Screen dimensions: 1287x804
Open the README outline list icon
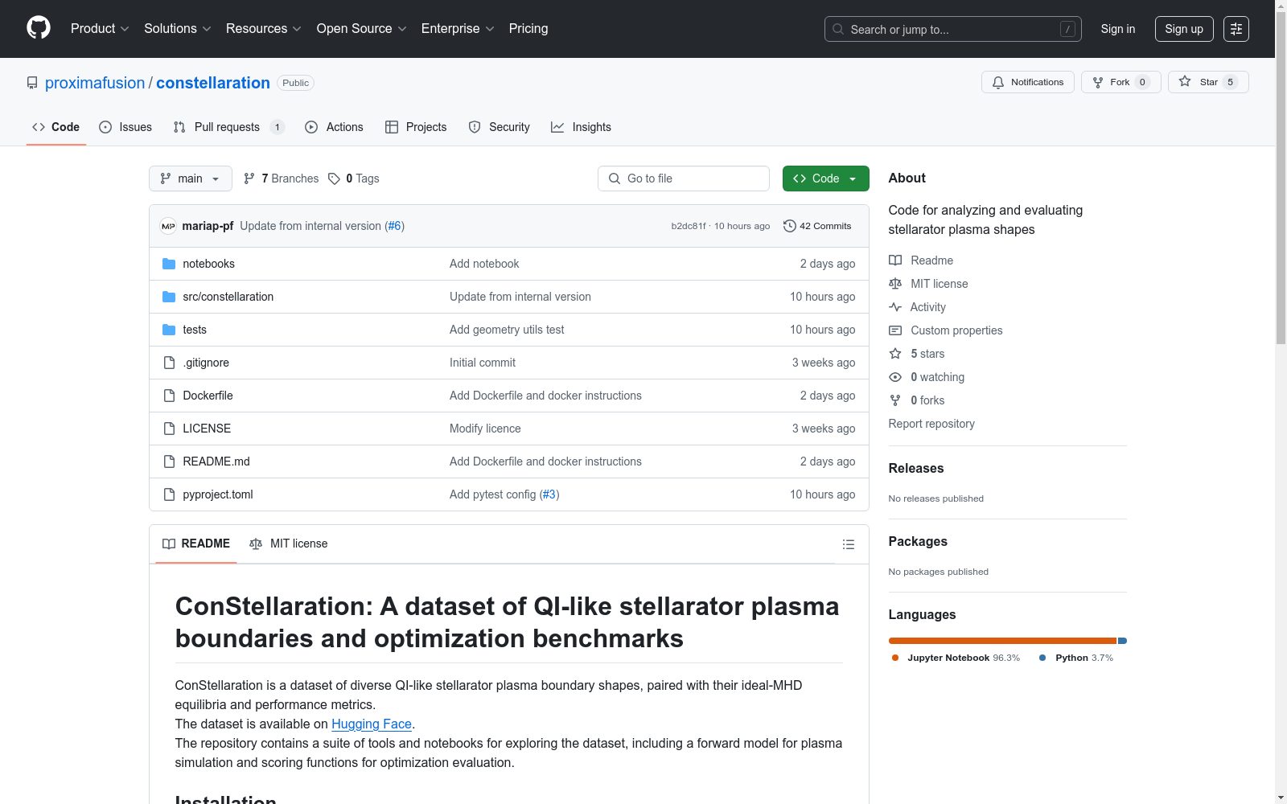point(848,544)
